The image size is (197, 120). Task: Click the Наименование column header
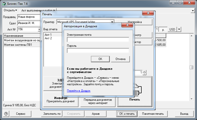point(22,36)
